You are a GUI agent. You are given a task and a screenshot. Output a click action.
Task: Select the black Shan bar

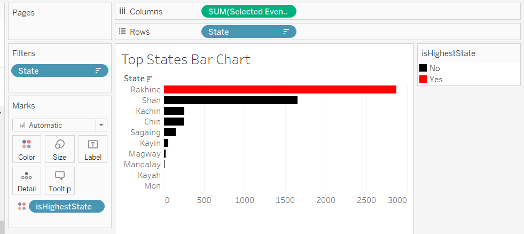click(x=230, y=100)
